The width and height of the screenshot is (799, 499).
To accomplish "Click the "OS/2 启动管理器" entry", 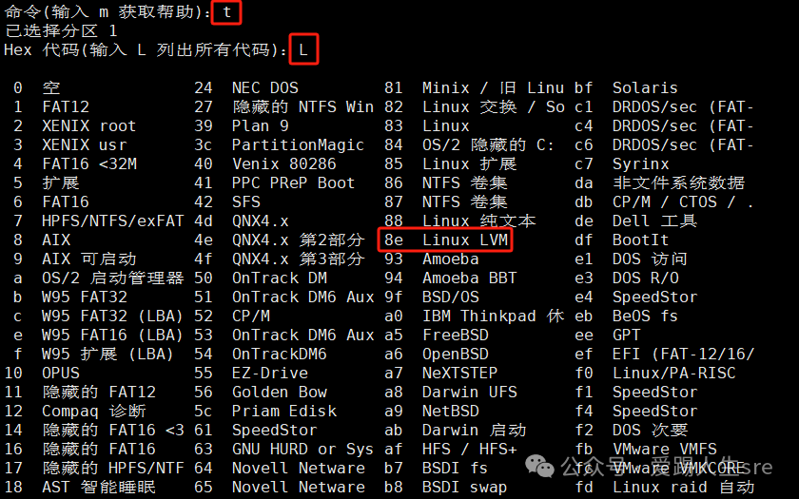I will pyautogui.click(x=112, y=278).
